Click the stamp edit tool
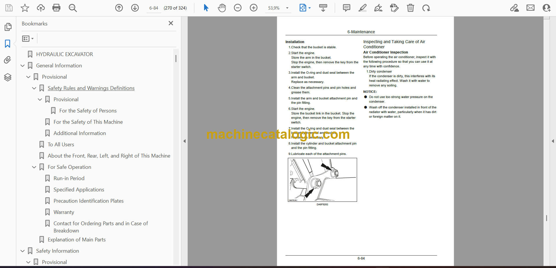The image size is (556, 268). pyautogui.click(x=394, y=8)
